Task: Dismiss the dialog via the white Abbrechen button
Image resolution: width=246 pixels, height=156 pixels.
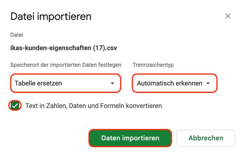Action: 206,138
